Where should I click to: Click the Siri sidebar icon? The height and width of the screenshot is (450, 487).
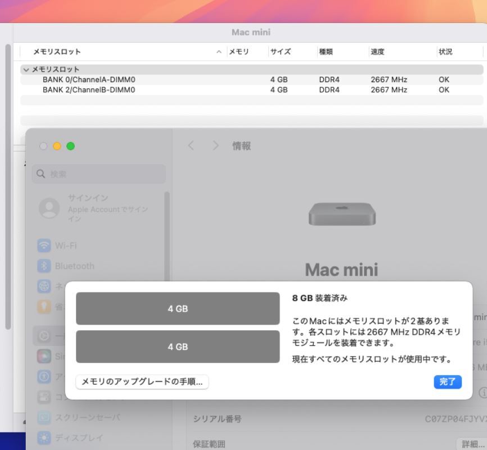pyautogui.click(x=44, y=356)
